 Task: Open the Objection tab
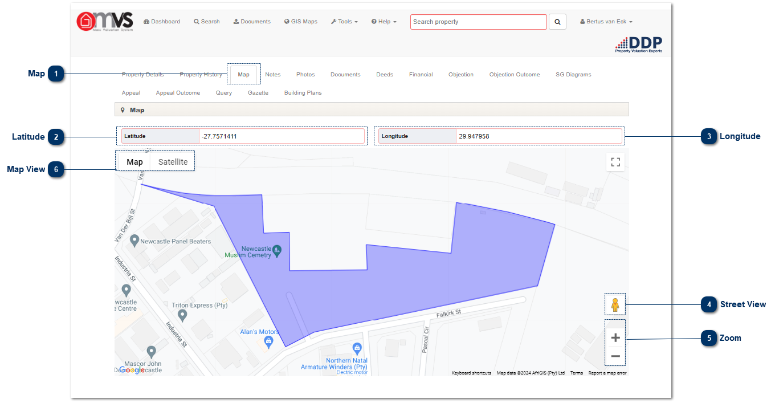pos(461,75)
